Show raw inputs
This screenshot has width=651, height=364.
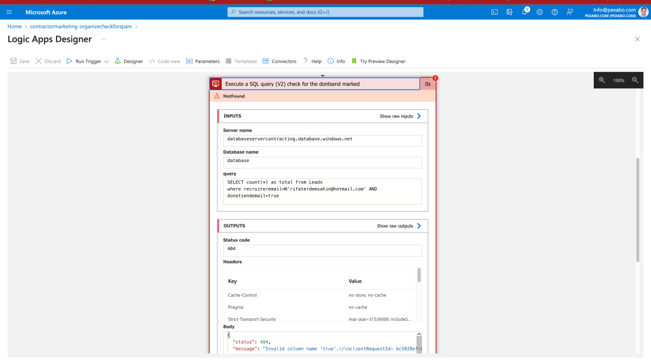pyautogui.click(x=401, y=116)
